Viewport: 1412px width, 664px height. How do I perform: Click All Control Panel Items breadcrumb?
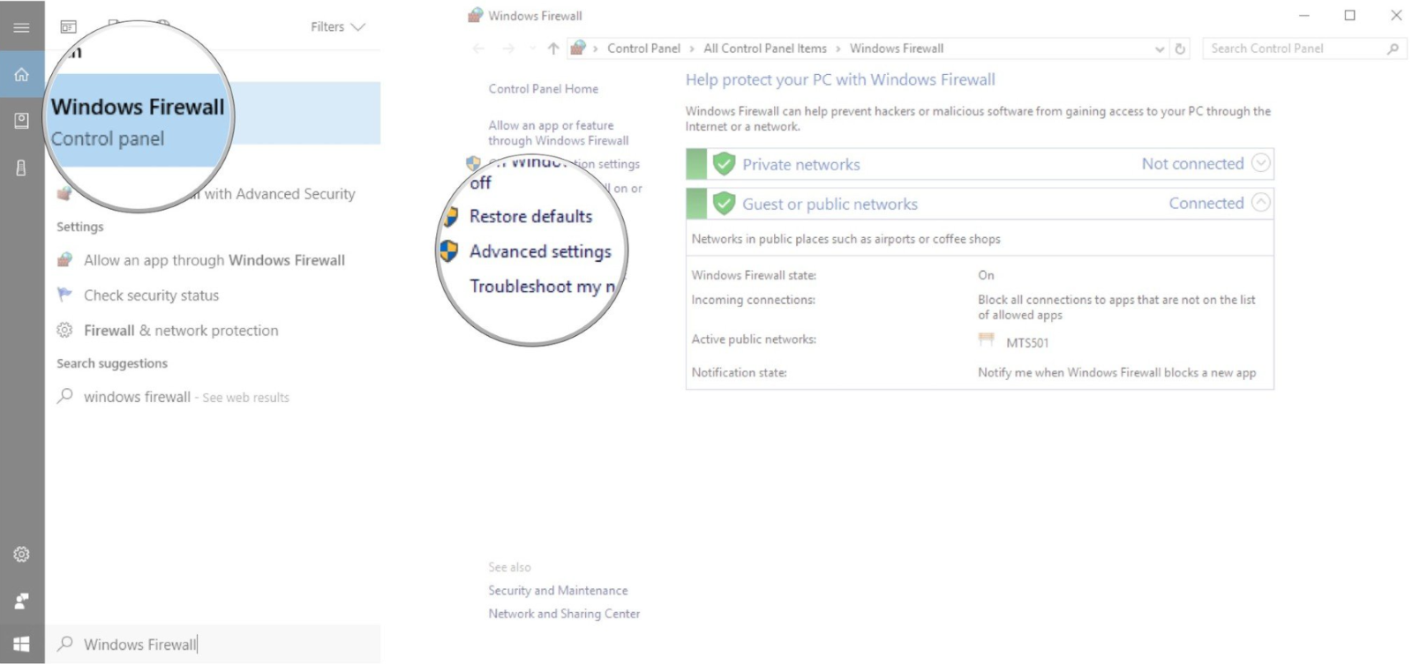click(x=765, y=48)
